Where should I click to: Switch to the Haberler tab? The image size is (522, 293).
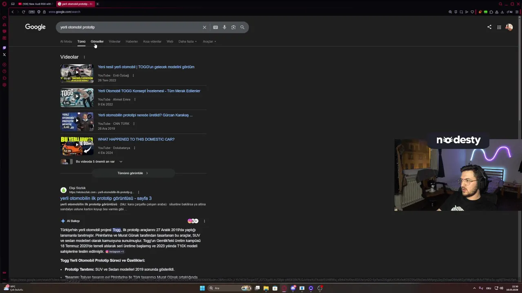point(132,42)
